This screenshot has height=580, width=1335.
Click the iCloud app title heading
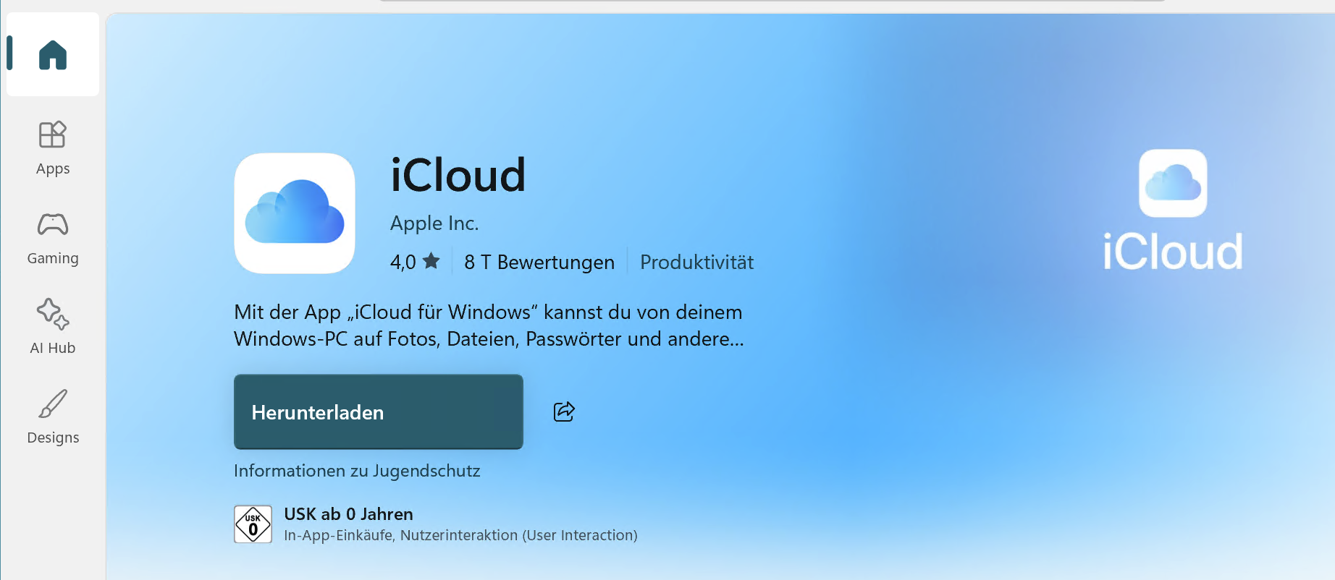[458, 175]
